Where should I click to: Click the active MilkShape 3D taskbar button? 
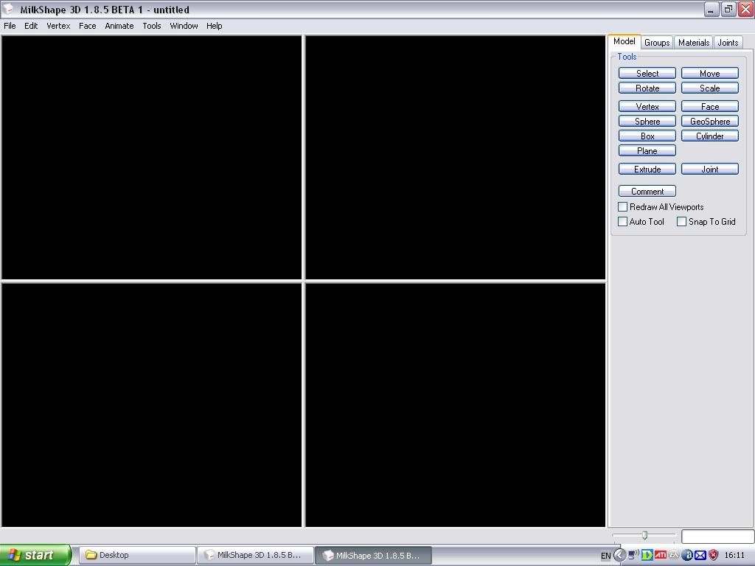374,556
